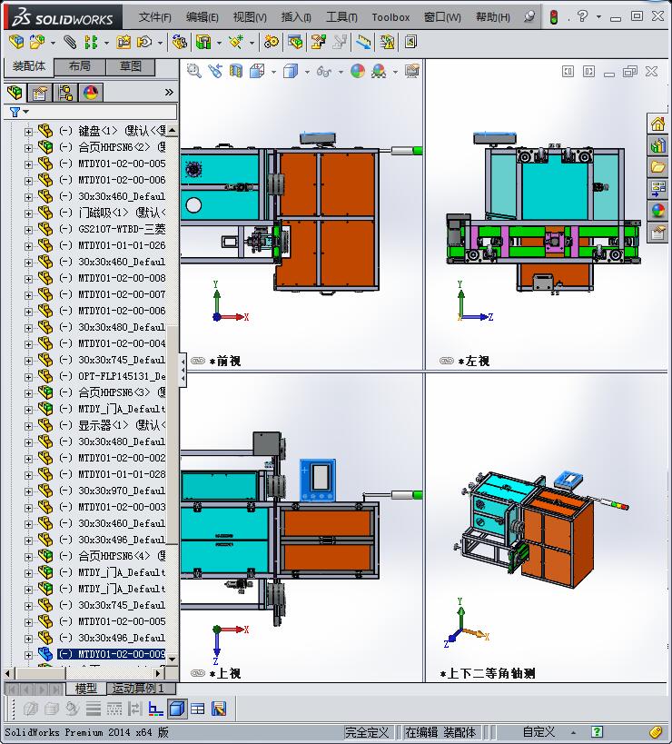Image resolution: width=672 pixels, height=744 pixels.
Task: Open the Toolbox menu
Action: 390,17
